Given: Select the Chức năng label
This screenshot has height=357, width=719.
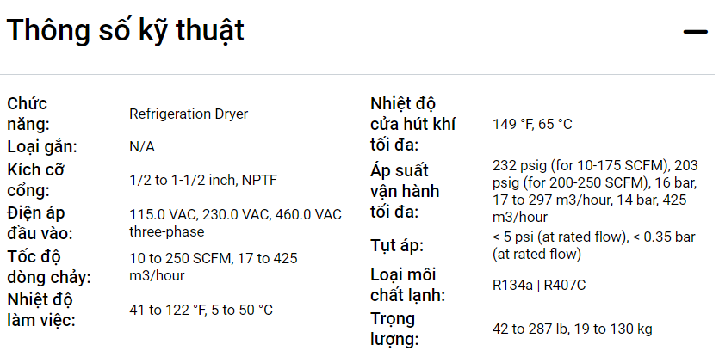Looking at the screenshot, I should pyautogui.click(x=28, y=114).
